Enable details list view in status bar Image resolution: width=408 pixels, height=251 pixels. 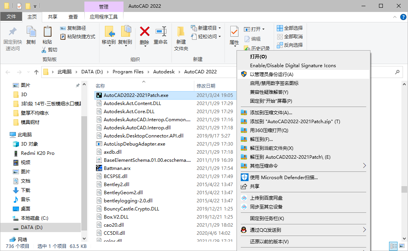pyautogui.click(x=394, y=246)
